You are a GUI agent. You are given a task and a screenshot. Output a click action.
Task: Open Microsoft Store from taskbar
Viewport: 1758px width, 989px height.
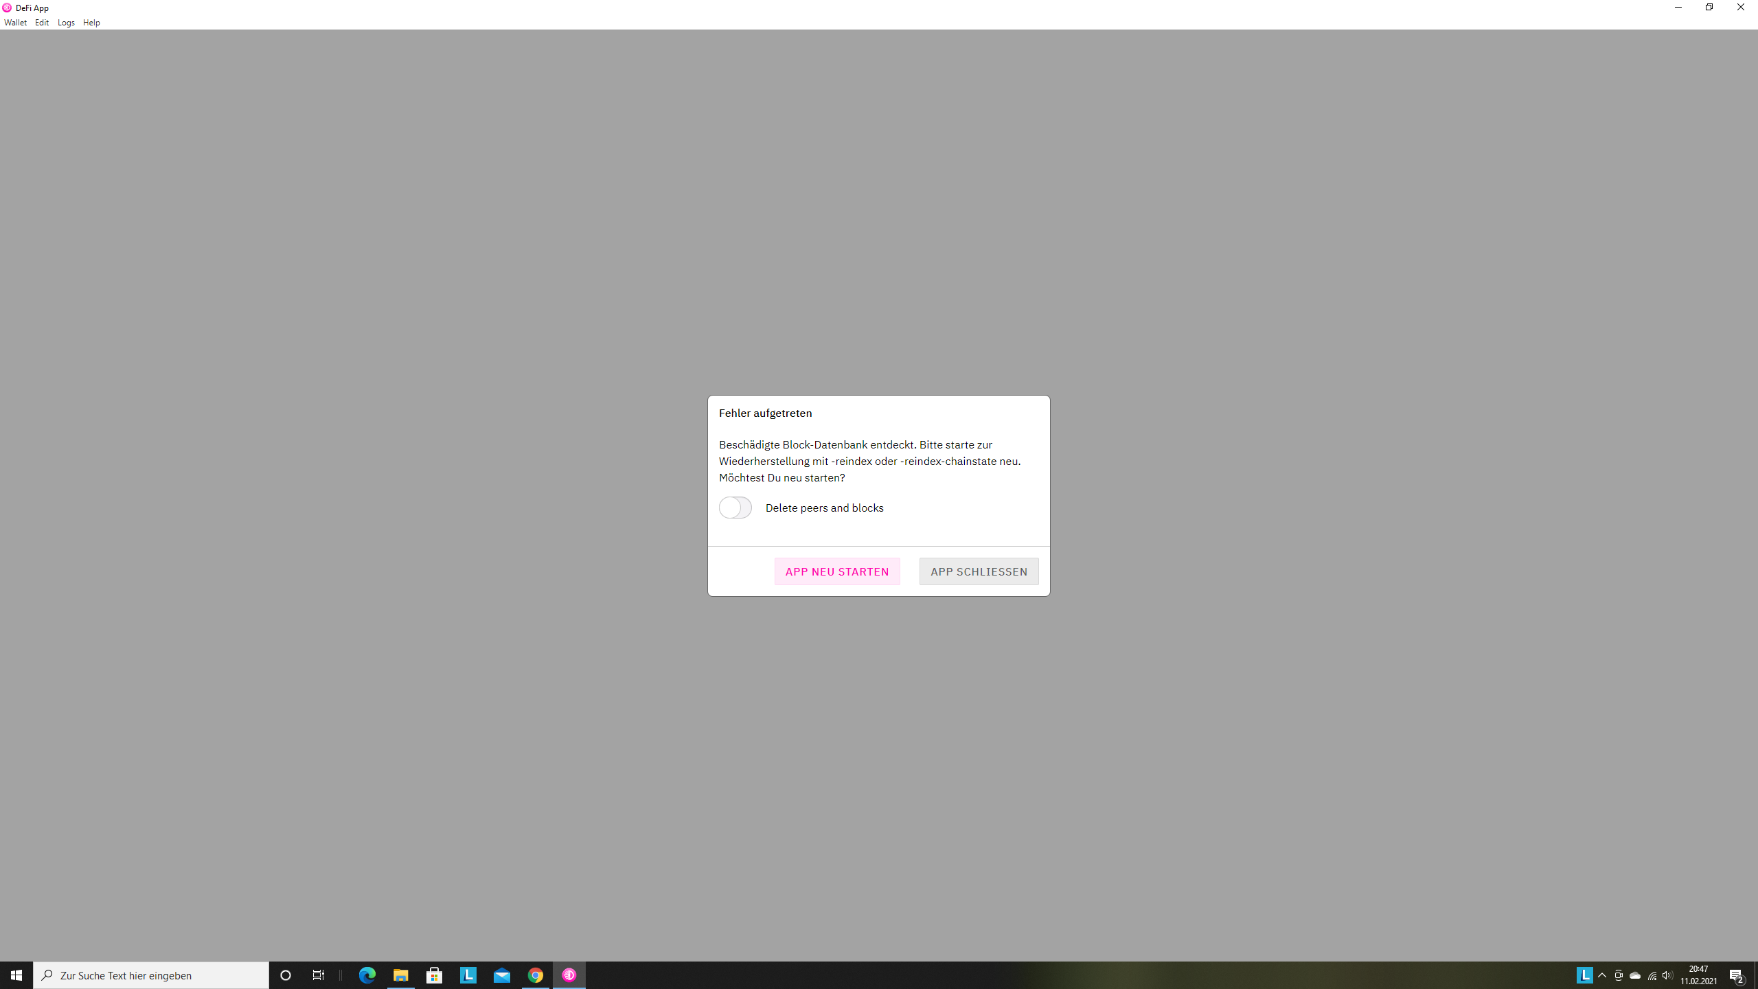pyautogui.click(x=434, y=975)
